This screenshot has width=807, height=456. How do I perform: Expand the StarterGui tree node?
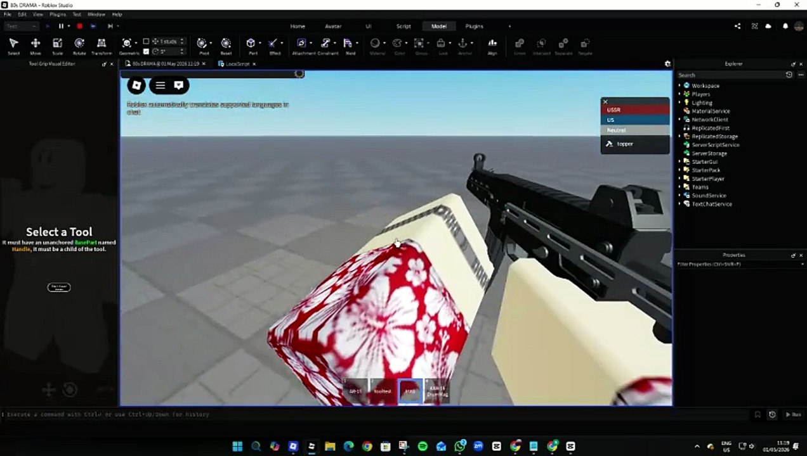pyautogui.click(x=679, y=161)
